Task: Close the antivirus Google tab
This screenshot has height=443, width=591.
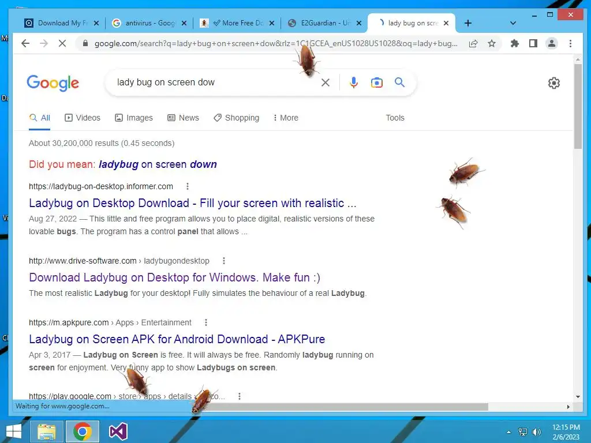Action: [184, 23]
